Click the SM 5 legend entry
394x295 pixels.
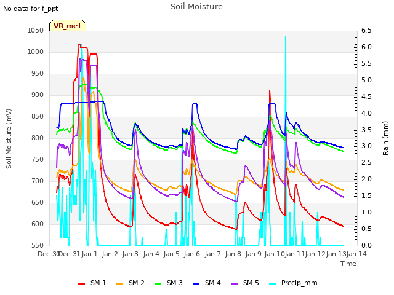(245, 283)
